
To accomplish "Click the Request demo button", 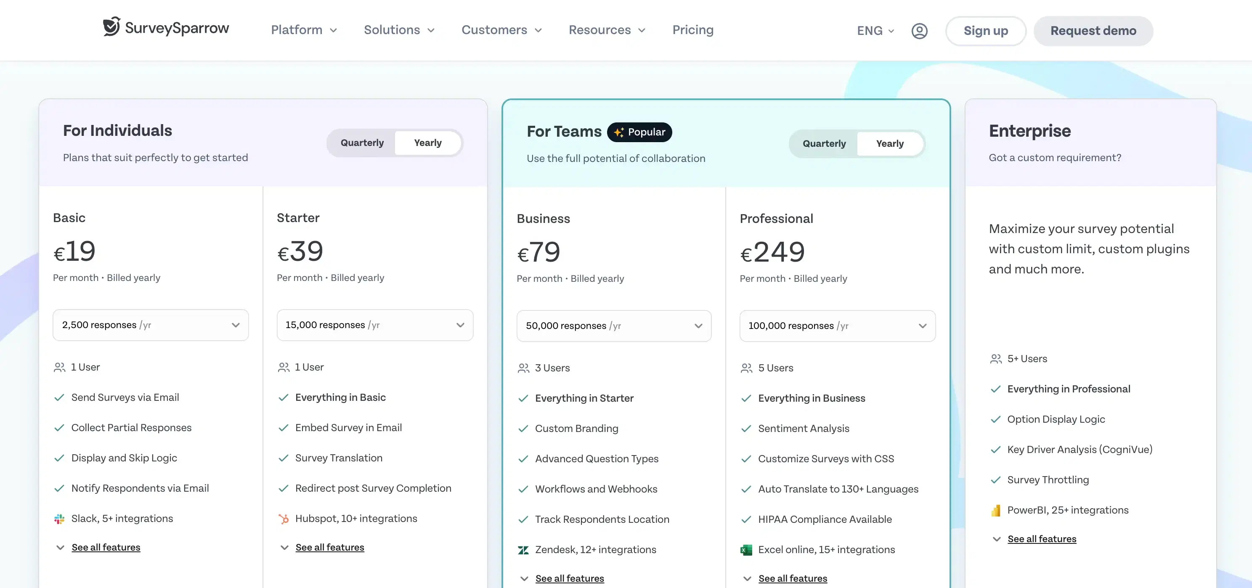I will click(x=1093, y=31).
